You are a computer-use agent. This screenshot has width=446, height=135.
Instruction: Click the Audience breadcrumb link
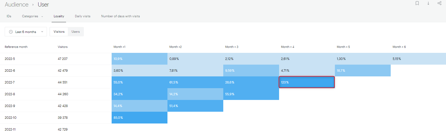pyautogui.click(x=17, y=5)
